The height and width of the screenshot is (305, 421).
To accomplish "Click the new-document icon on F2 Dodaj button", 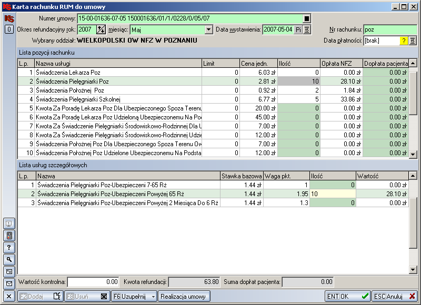I will tap(57, 296).
